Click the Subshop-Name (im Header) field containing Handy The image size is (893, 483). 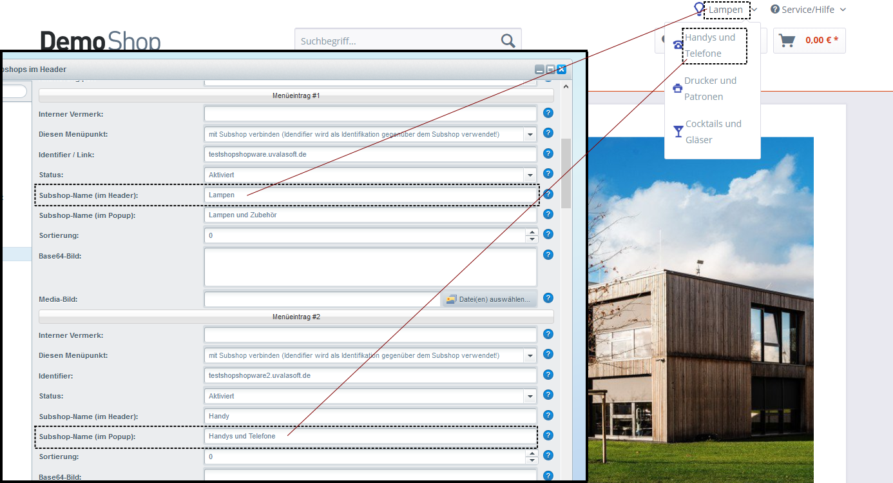point(370,417)
